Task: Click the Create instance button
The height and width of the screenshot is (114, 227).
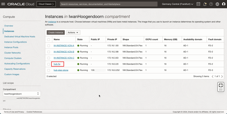Action: point(56,33)
